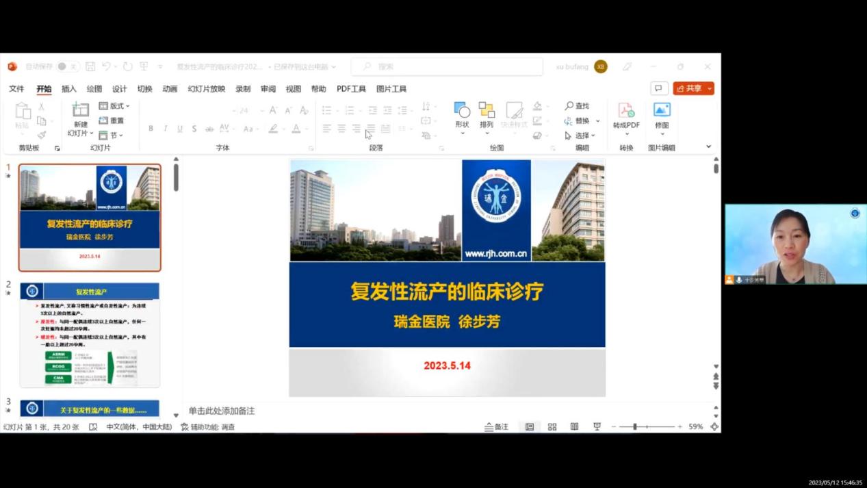Open the 节 (Section) dropdown
The height and width of the screenshot is (488, 867).
pyautogui.click(x=112, y=135)
